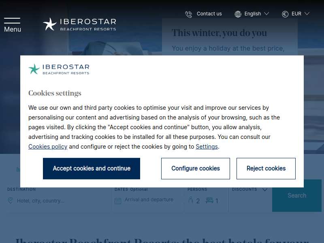Click the location pin icon in Destination
Image resolution: width=324 pixels, height=243 pixels.
click(11, 200)
